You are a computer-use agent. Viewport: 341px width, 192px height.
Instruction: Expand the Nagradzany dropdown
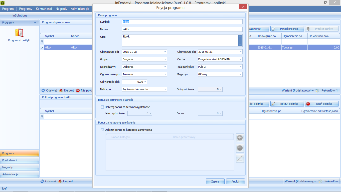pos(165,67)
